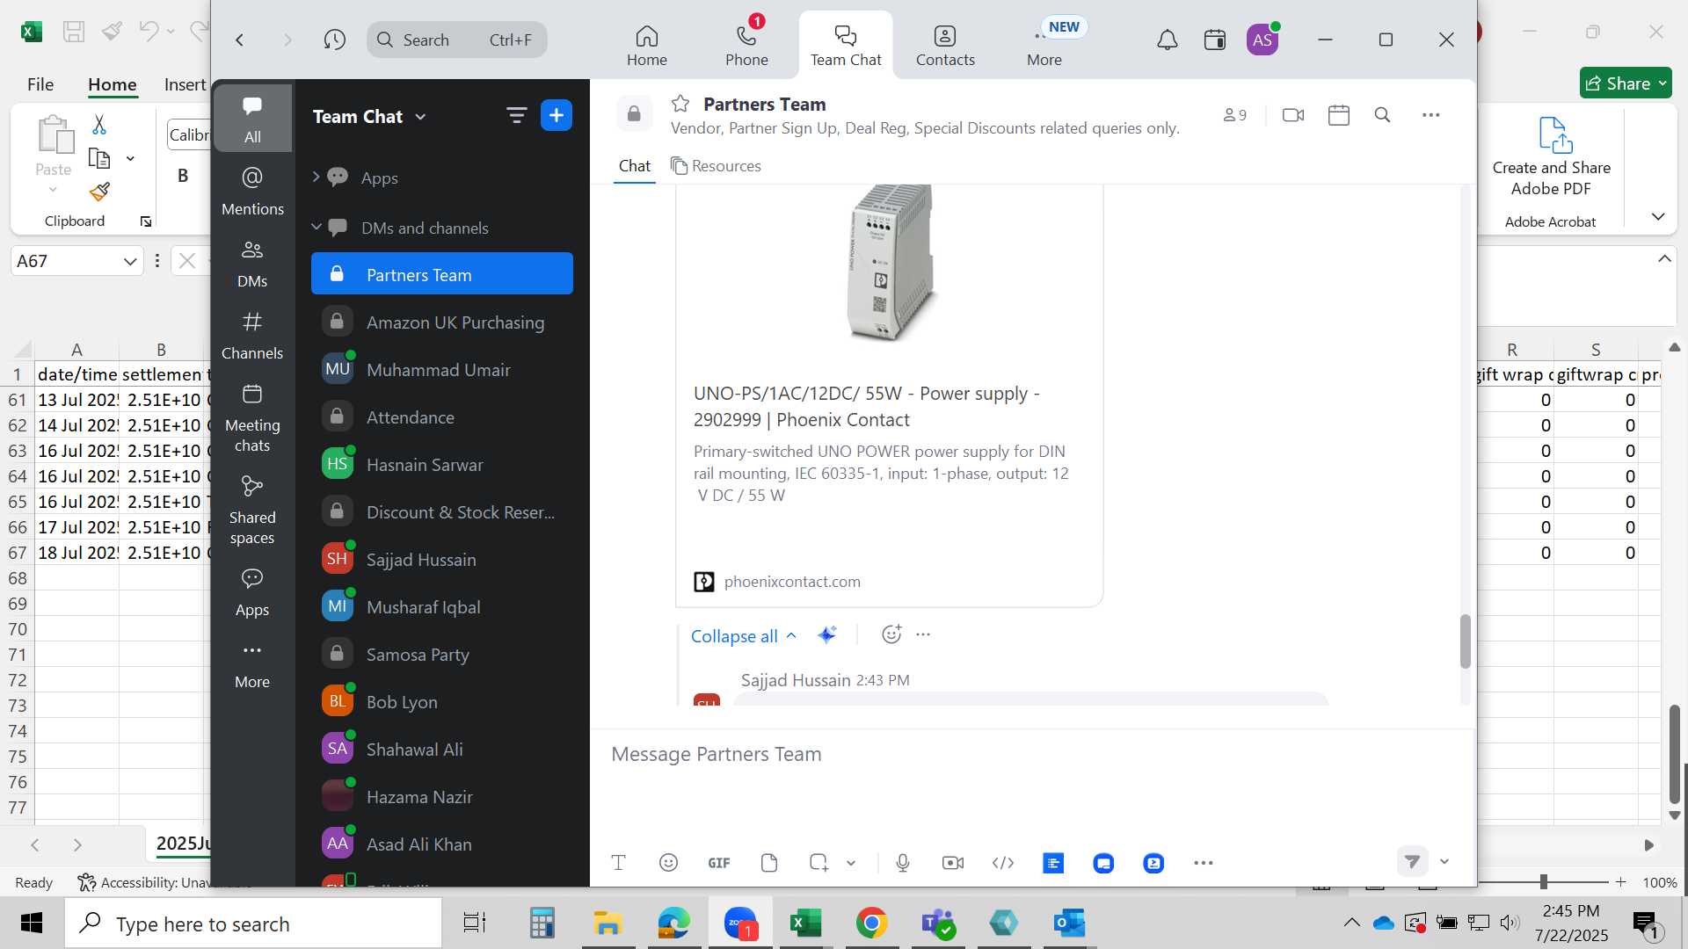
Task: Open the screenshot options dropdown arrow
Action: [850, 863]
